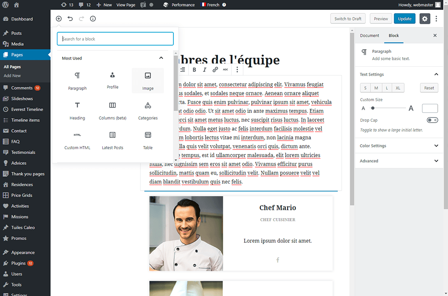448x296 pixels.
Task: Open the Add block inserter button
Action: (x=59, y=18)
